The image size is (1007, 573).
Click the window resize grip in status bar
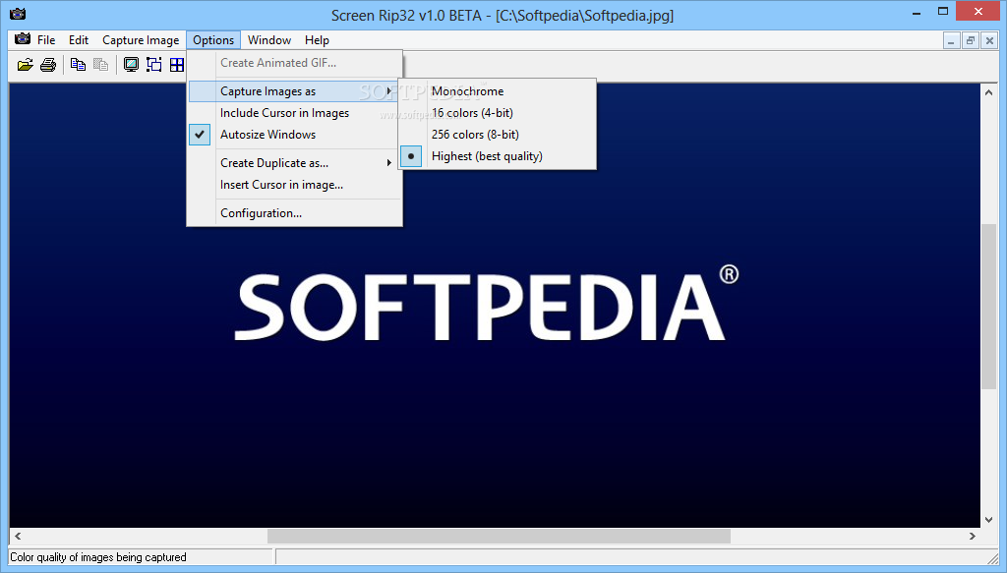993,558
